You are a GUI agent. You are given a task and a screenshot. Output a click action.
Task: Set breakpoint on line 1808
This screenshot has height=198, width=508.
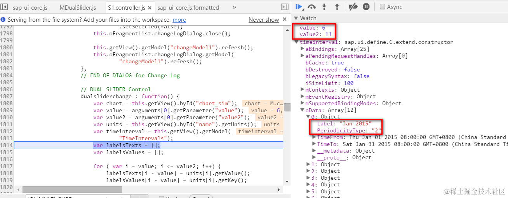coord(6,103)
